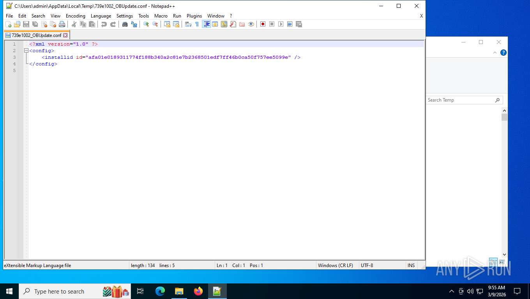Open the ? help menu
Screen dimensions: 530x299
click(231, 16)
